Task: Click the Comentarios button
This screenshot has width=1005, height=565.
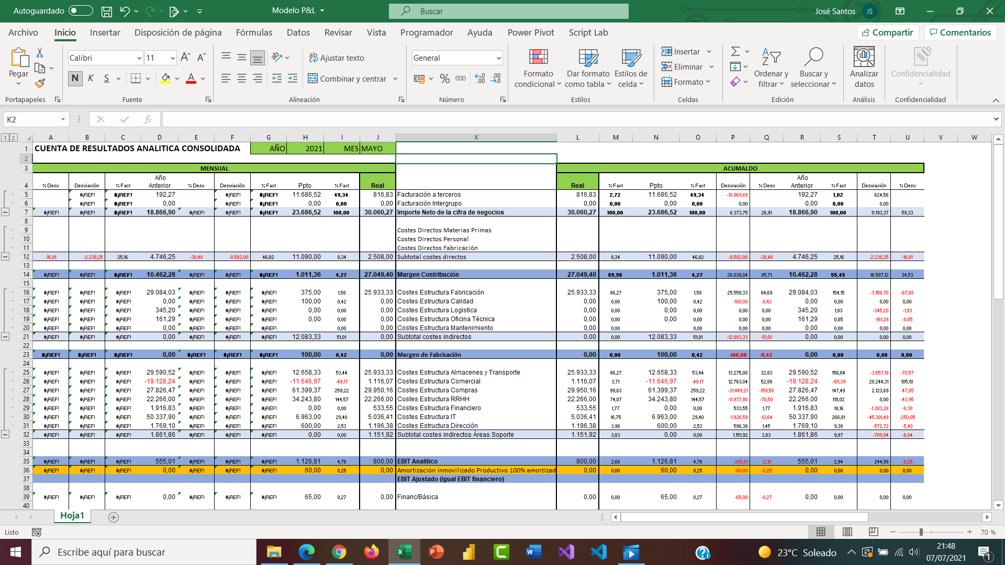Action: [961, 32]
